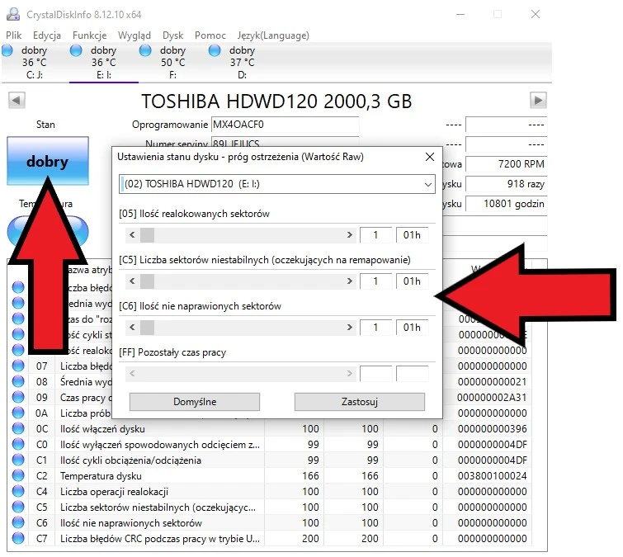Screen dimensions: 623x557
Task: Select the D: drive status orb
Action: [215, 51]
